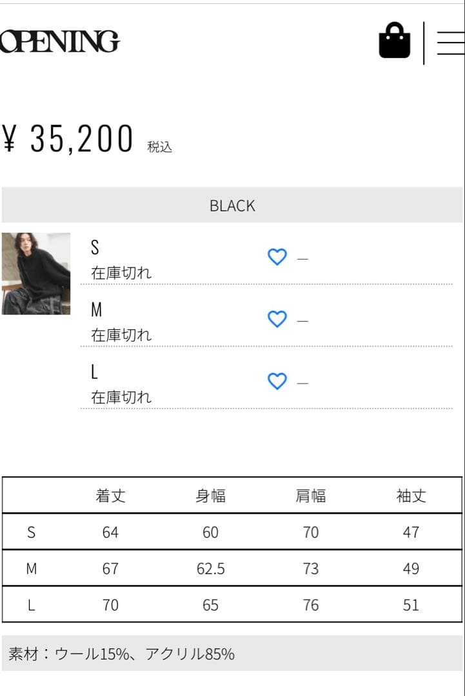
Task: Click the 袖丈 column header
Action: [x=411, y=496]
